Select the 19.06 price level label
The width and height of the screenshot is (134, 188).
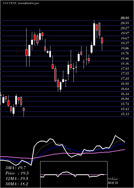click(125, 48)
